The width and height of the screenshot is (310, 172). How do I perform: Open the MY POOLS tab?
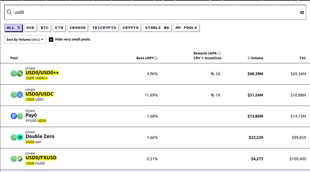[187, 28]
